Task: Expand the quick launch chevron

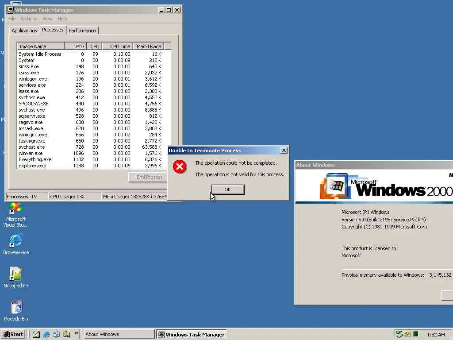Action: 76,333
